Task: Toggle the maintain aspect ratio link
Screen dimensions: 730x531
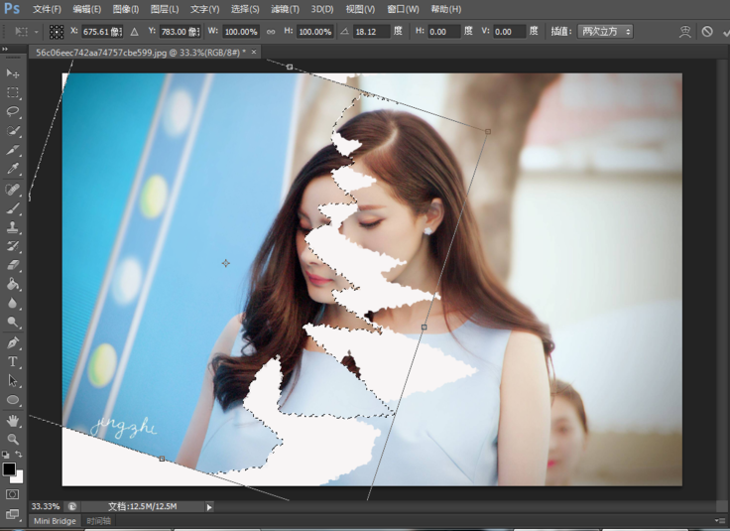Action: tap(271, 32)
